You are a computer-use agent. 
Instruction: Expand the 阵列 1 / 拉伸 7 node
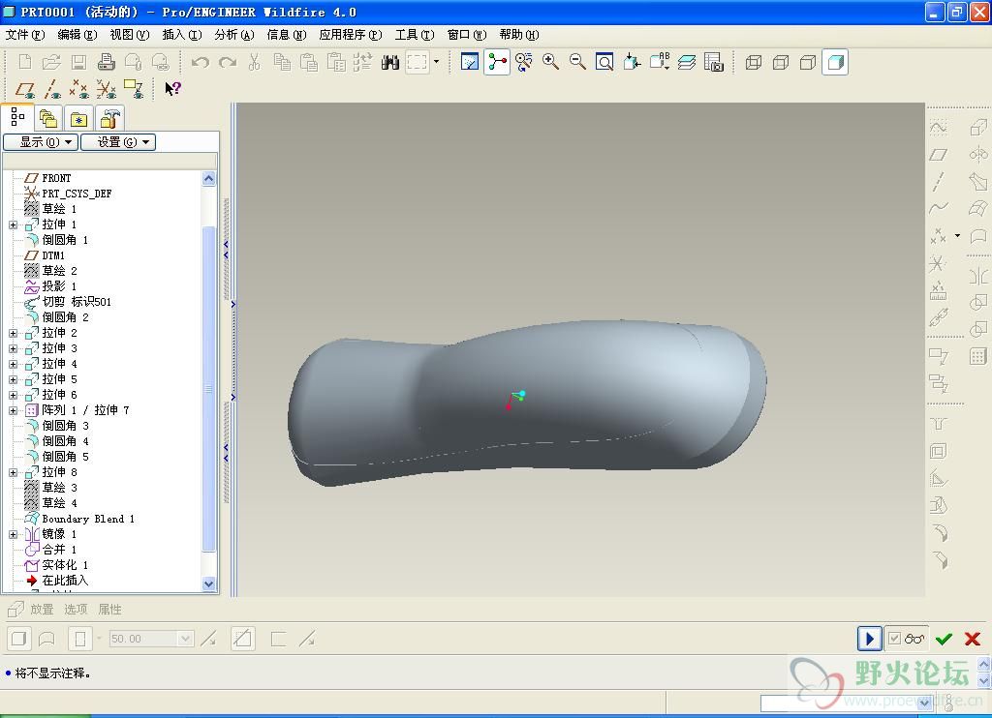tap(13, 411)
